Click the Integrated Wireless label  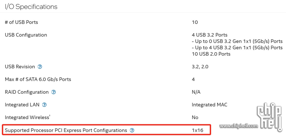coord(27,117)
